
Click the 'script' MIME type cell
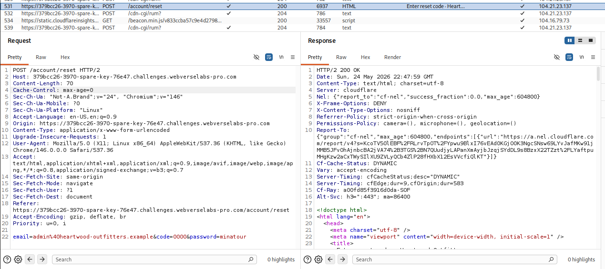(349, 20)
